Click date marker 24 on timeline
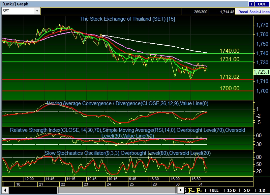This screenshot has height=195, width=270. [109, 184]
